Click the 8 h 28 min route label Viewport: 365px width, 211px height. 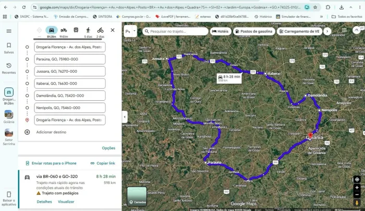(x=229, y=78)
